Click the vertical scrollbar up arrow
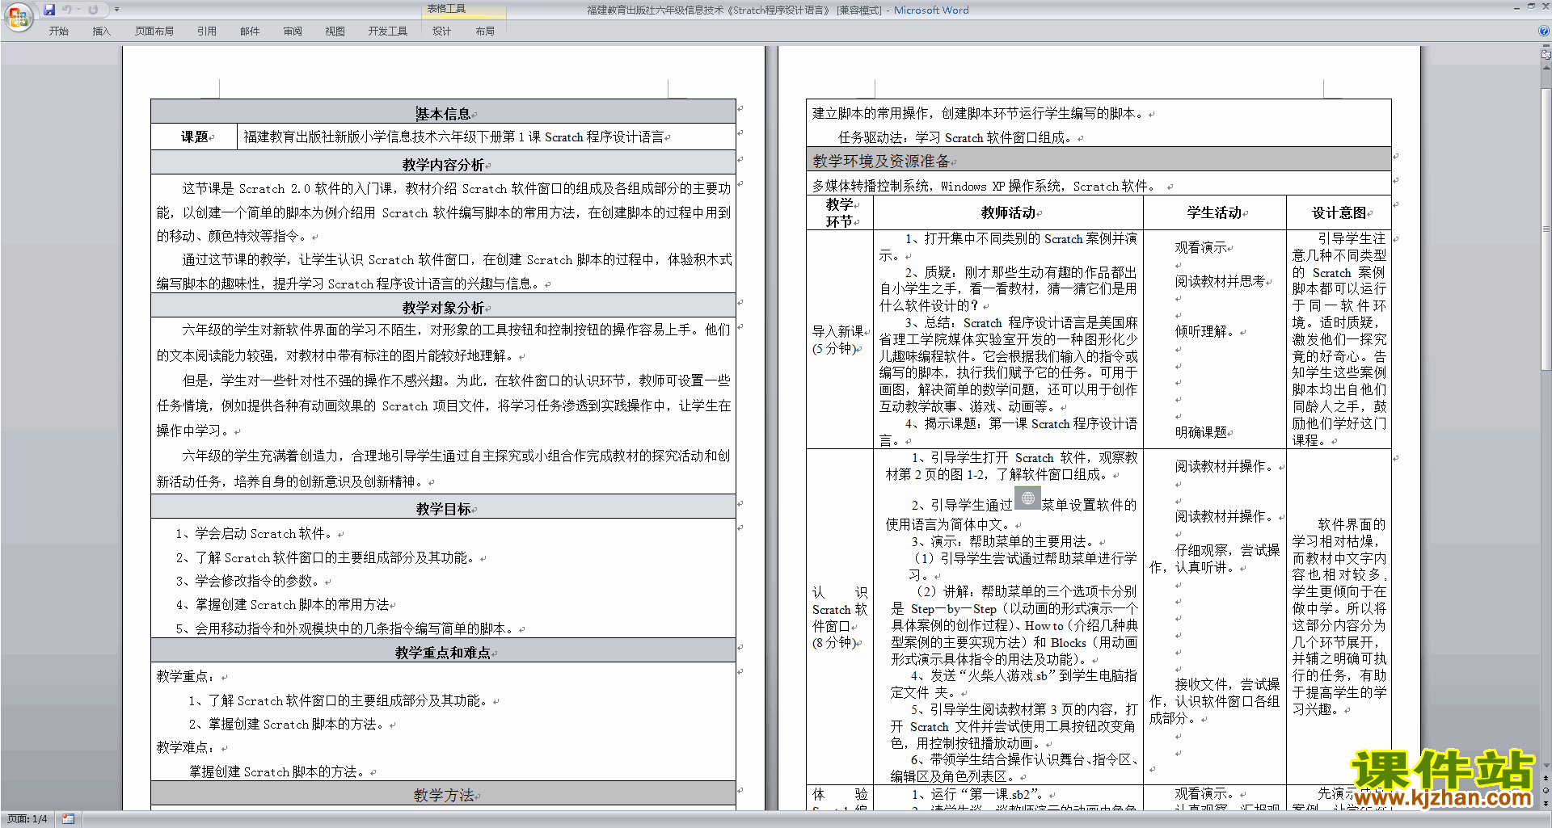Image resolution: width=1552 pixels, height=828 pixels. coord(1546,68)
